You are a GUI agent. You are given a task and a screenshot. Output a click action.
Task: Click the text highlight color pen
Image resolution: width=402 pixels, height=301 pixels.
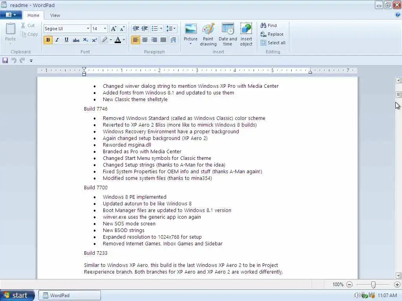[104, 40]
